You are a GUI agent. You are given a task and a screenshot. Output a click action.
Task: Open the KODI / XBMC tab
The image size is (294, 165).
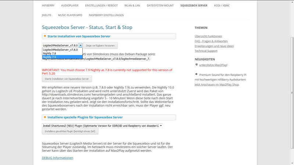(222, 5)
